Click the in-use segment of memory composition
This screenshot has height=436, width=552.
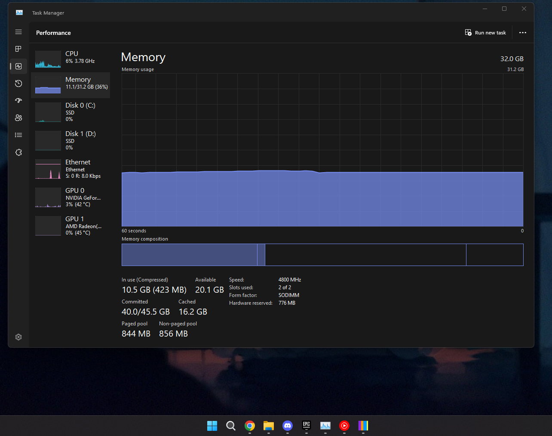pos(190,255)
